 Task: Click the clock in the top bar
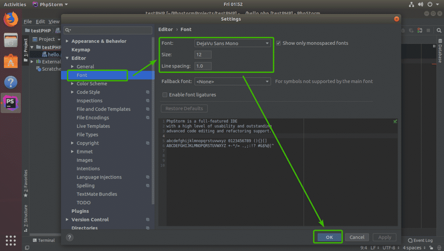coord(233,4)
